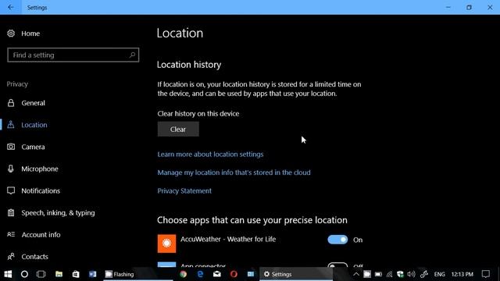The image size is (500, 281).
Task: Clear location history with Clear button
Action: pos(178,129)
